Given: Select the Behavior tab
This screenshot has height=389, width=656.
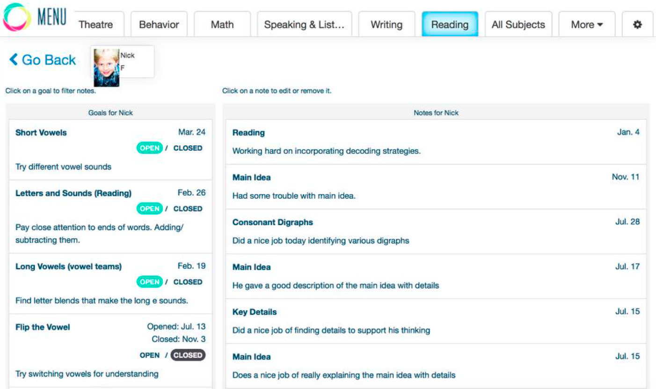Looking at the screenshot, I should click(x=159, y=25).
